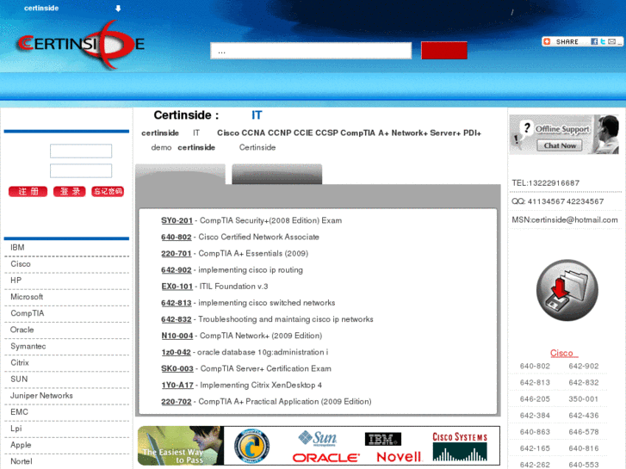Open the HP vendor category
The width and height of the screenshot is (626, 469).
[16, 281]
